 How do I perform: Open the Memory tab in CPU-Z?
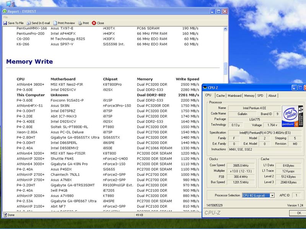coord(249,96)
